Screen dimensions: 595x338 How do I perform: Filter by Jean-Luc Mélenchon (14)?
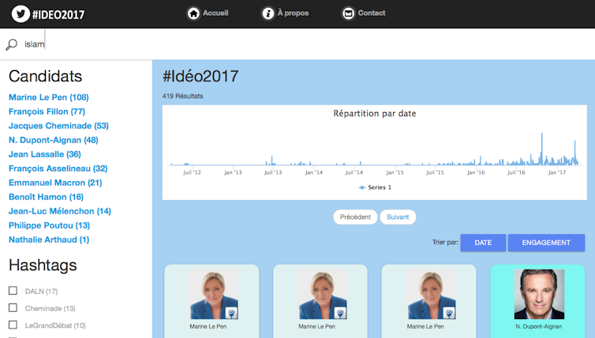coord(60,211)
